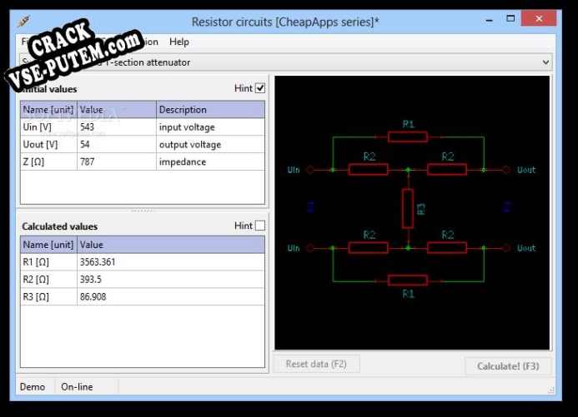Maximize the Resistor circuits window
This screenshot has height=417, width=578.
click(510, 19)
